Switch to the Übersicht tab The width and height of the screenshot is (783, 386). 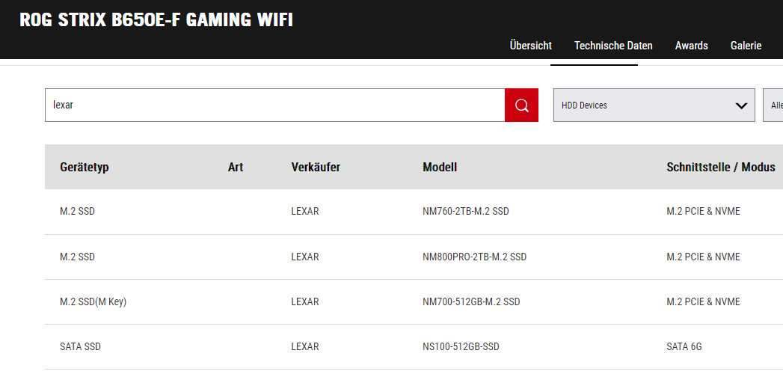pyautogui.click(x=531, y=46)
